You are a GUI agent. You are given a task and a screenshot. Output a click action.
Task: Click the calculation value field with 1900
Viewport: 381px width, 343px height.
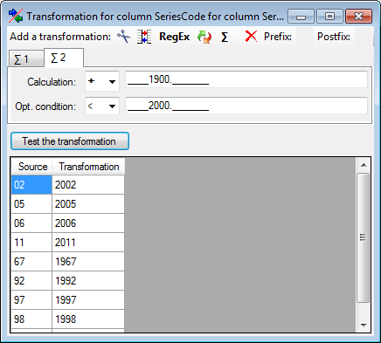[246, 79]
